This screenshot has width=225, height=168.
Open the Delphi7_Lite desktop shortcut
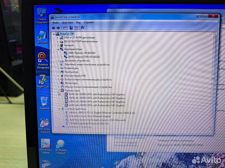[43, 81]
